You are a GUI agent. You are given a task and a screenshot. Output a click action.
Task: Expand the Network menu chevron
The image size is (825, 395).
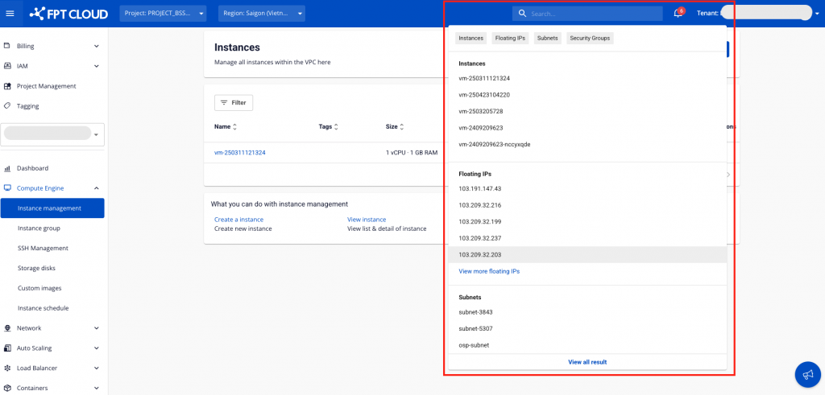pos(97,328)
